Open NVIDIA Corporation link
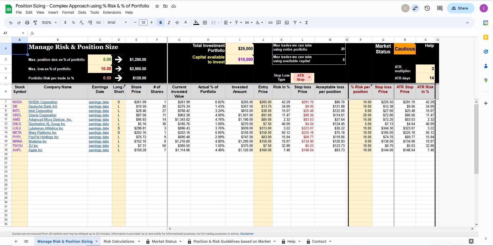 [x=43, y=102]
